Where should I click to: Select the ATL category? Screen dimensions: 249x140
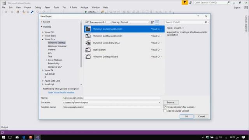[50, 53]
